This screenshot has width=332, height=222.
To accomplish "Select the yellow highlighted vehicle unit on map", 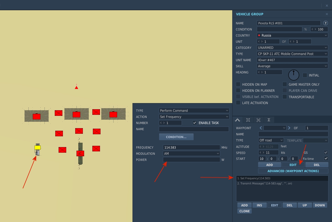I will coord(38,148).
